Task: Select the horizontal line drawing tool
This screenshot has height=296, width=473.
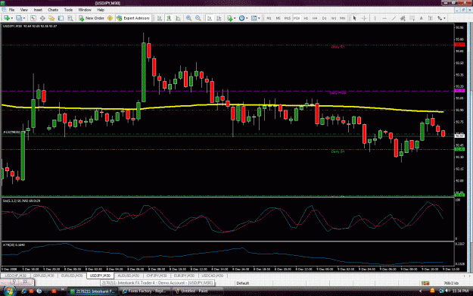Action: pos(384,18)
